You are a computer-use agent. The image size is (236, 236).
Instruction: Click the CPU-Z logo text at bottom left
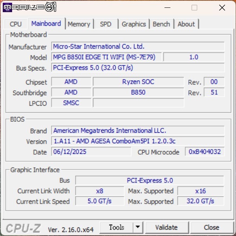point(23,228)
